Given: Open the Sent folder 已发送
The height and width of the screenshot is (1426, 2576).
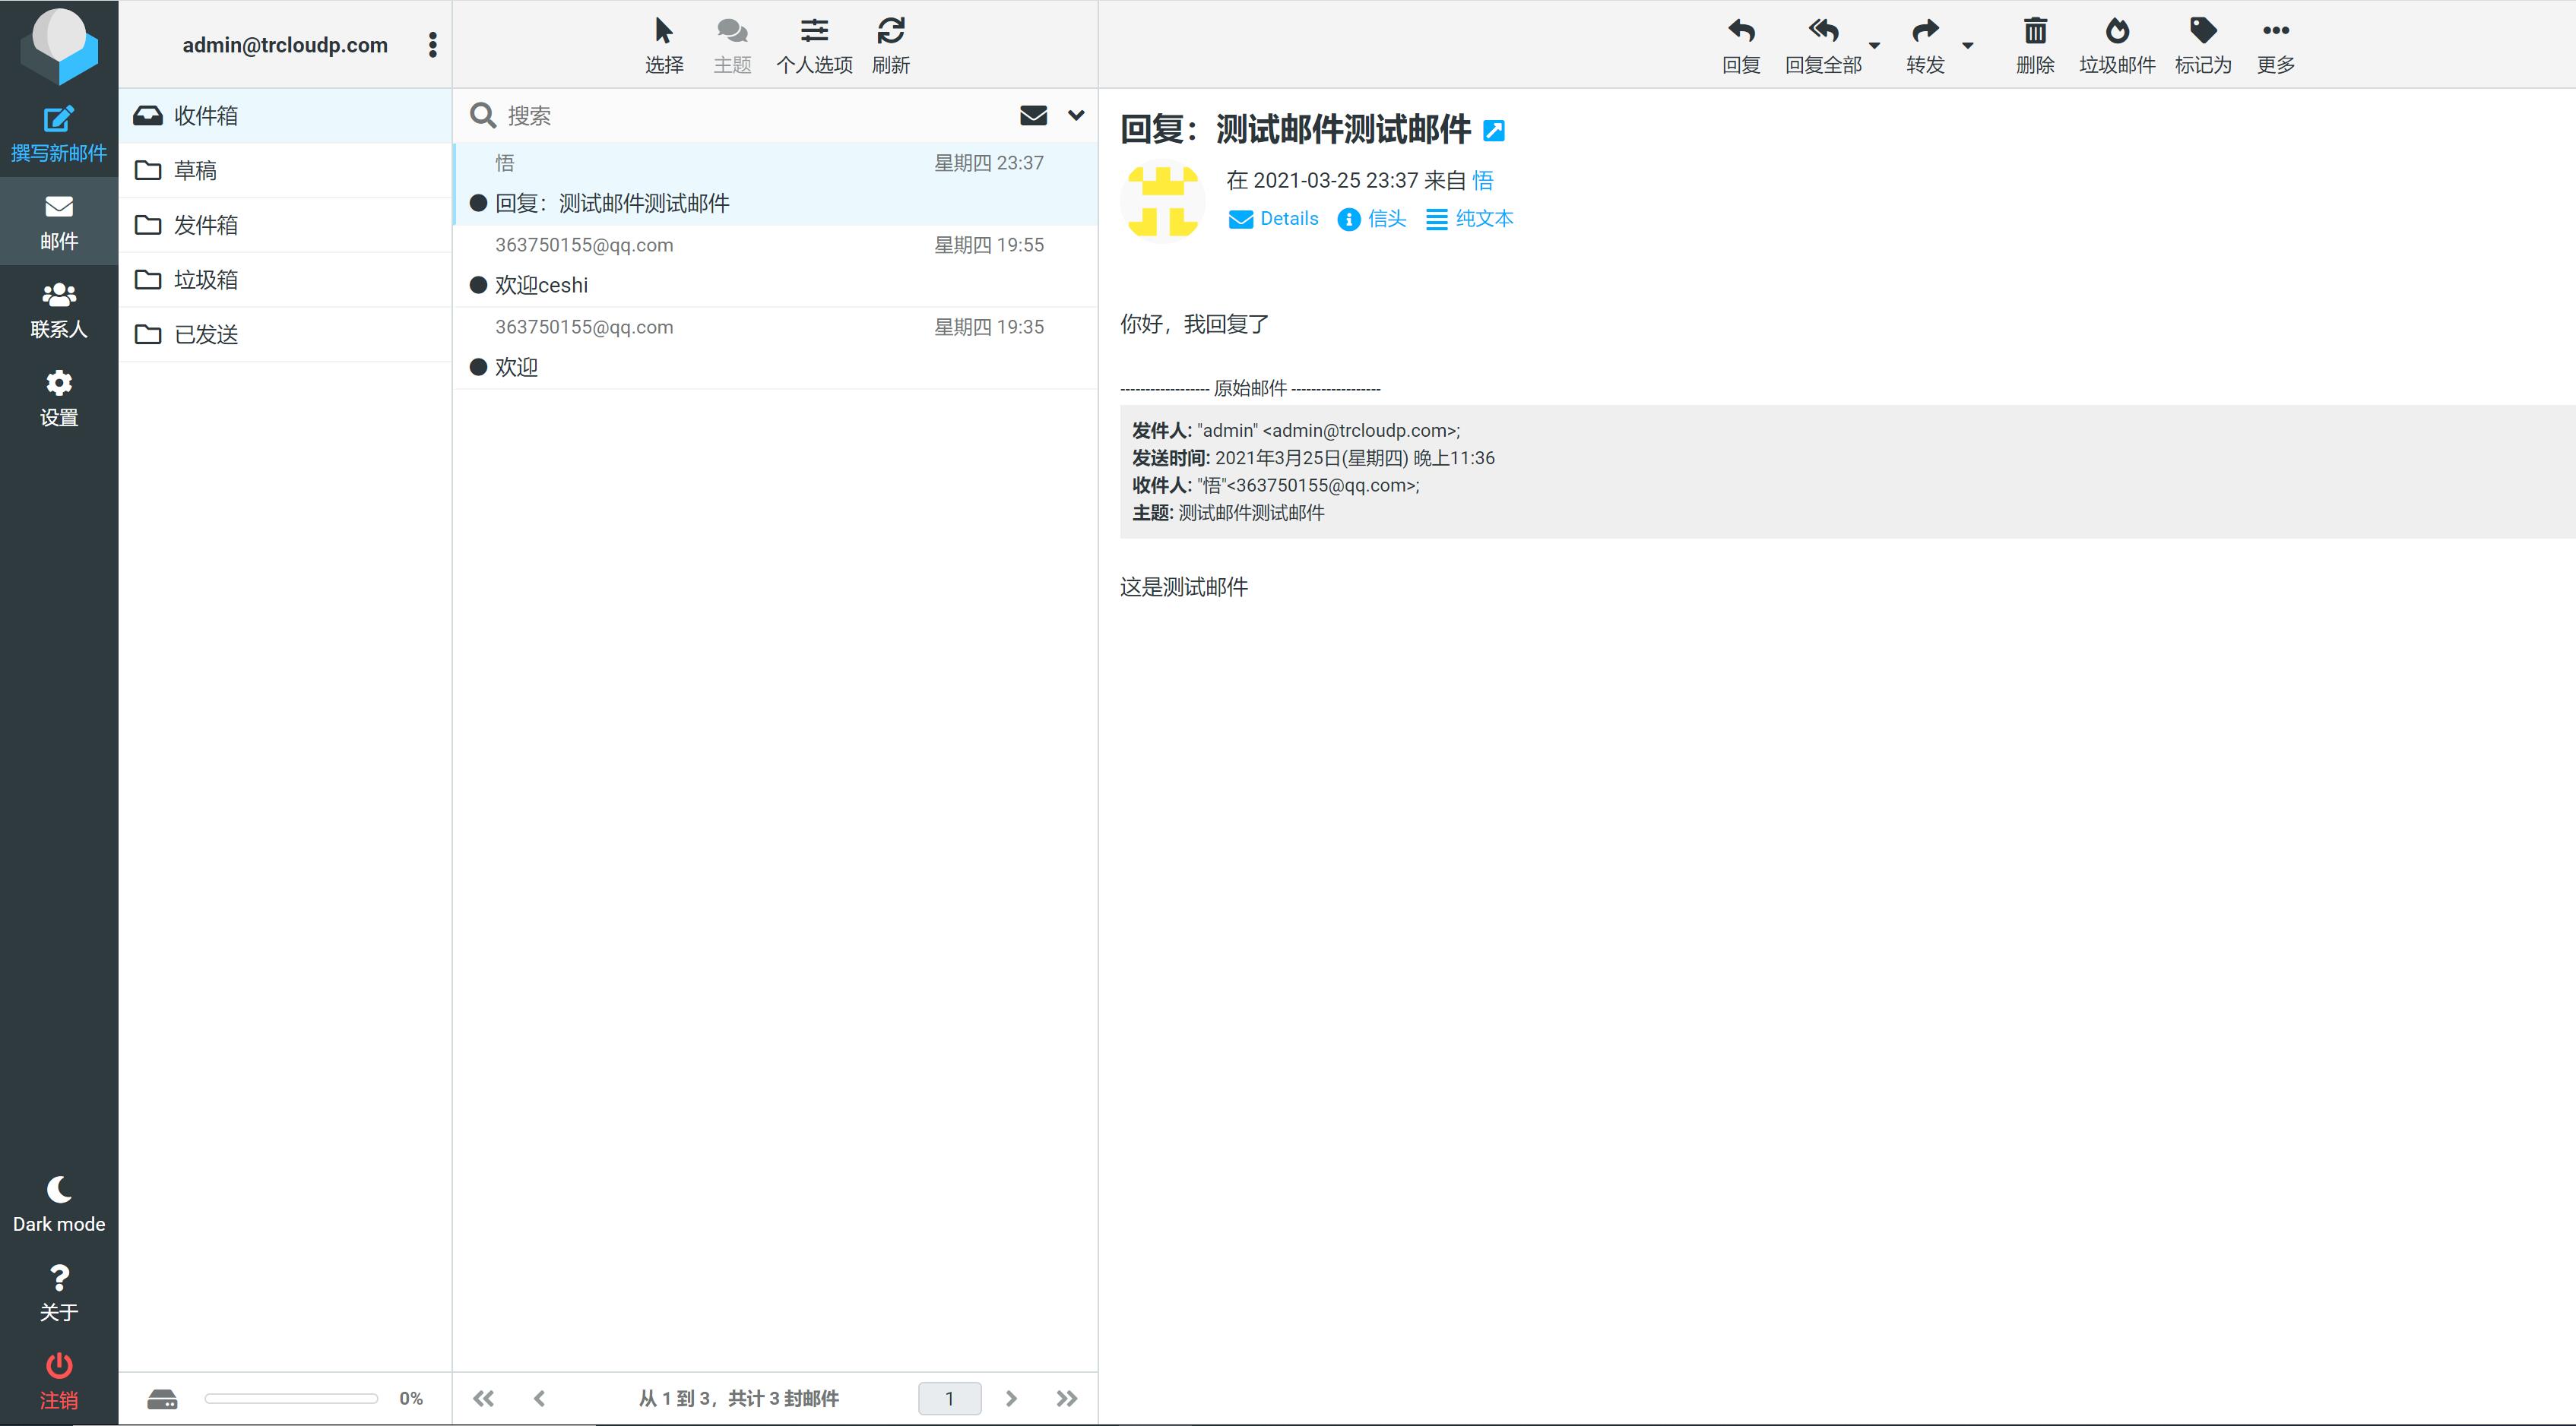Looking at the screenshot, I should click(x=205, y=334).
